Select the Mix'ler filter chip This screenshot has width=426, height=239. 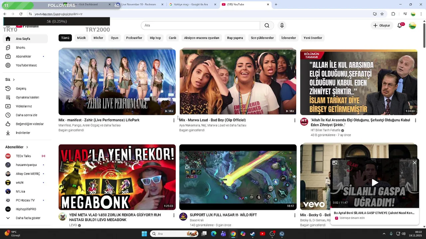[x=98, y=38]
